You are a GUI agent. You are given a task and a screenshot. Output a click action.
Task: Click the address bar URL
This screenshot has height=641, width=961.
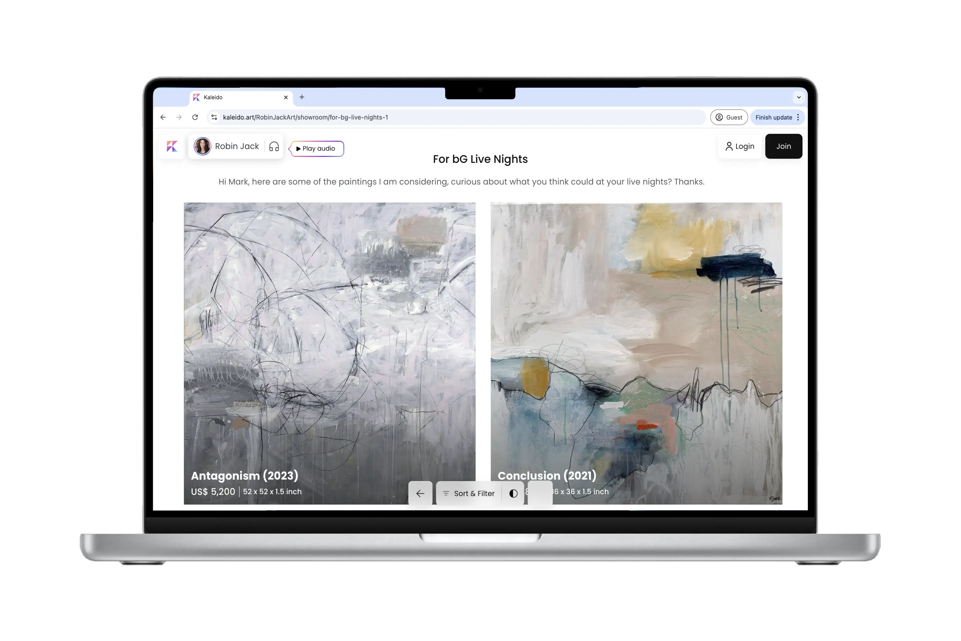click(306, 117)
